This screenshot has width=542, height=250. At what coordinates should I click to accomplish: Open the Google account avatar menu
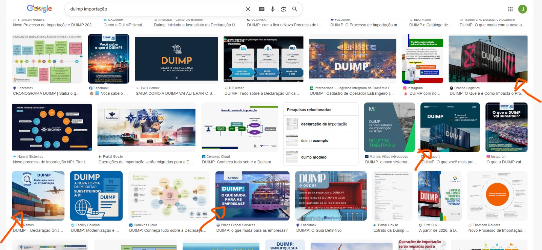coord(523,9)
